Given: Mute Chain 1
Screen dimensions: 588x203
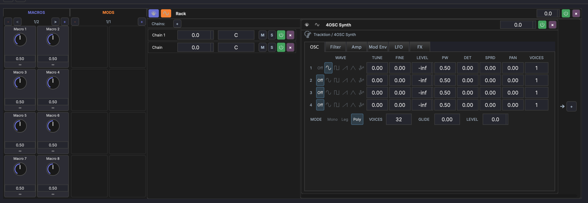Looking at the screenshot, I should [x=262, y=35].
